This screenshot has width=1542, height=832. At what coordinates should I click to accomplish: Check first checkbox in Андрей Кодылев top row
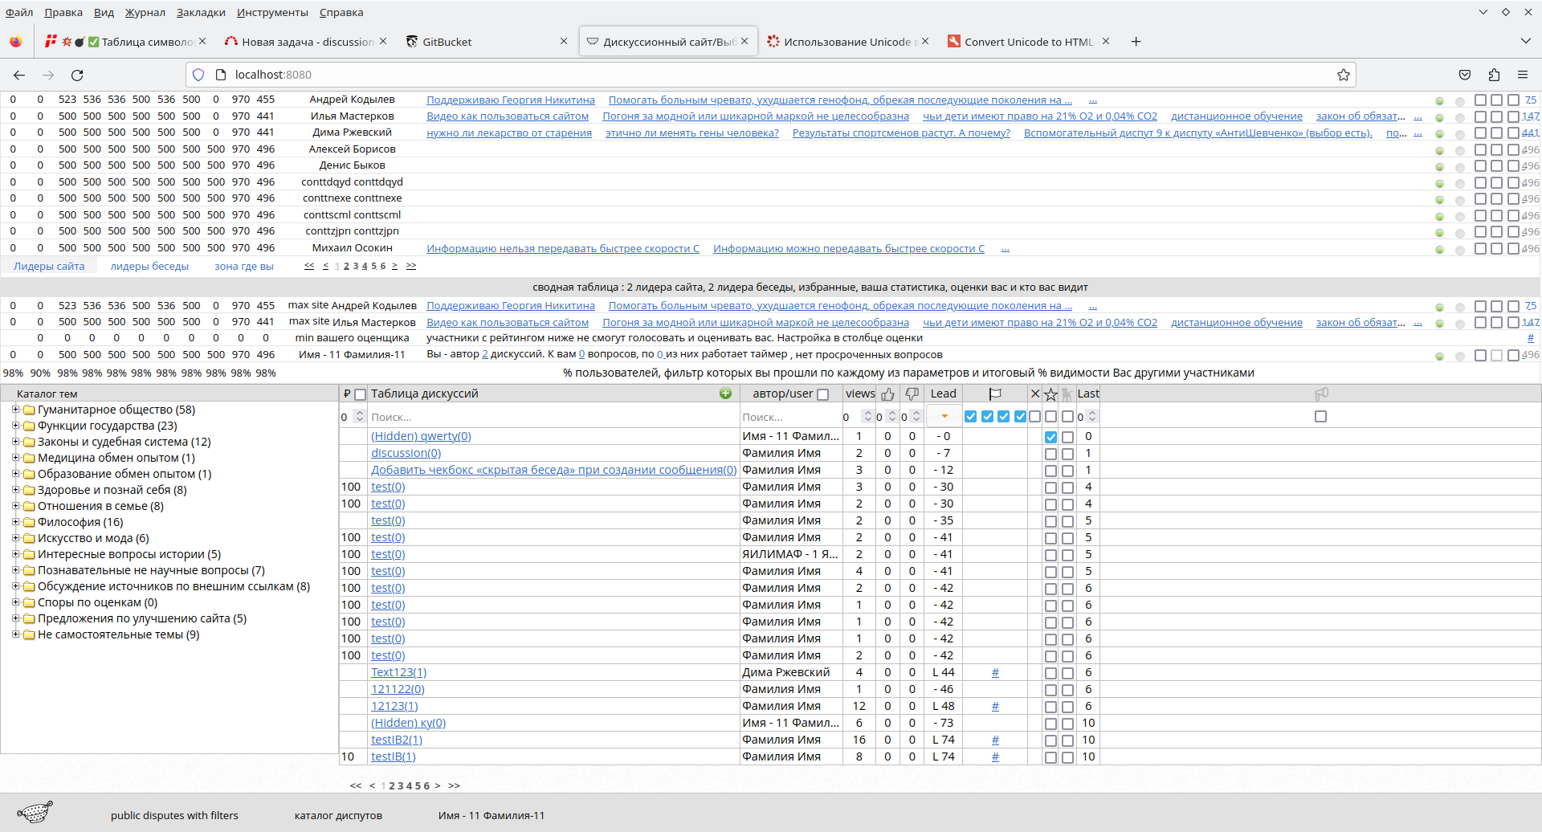[1480, 100]
